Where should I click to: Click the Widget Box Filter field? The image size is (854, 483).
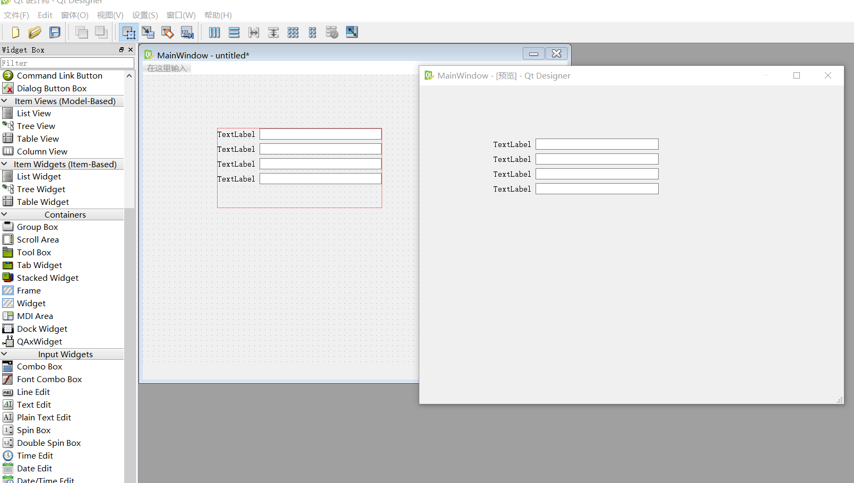67,63
